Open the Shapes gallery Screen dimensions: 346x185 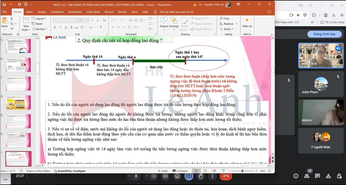click(x=164, y=23)
